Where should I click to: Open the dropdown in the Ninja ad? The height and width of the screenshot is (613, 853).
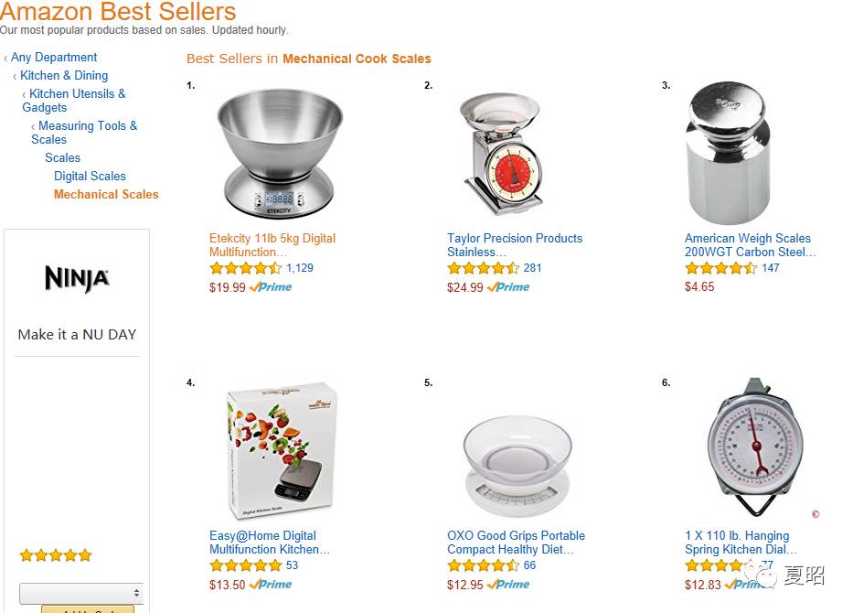(x=81, y=593)
